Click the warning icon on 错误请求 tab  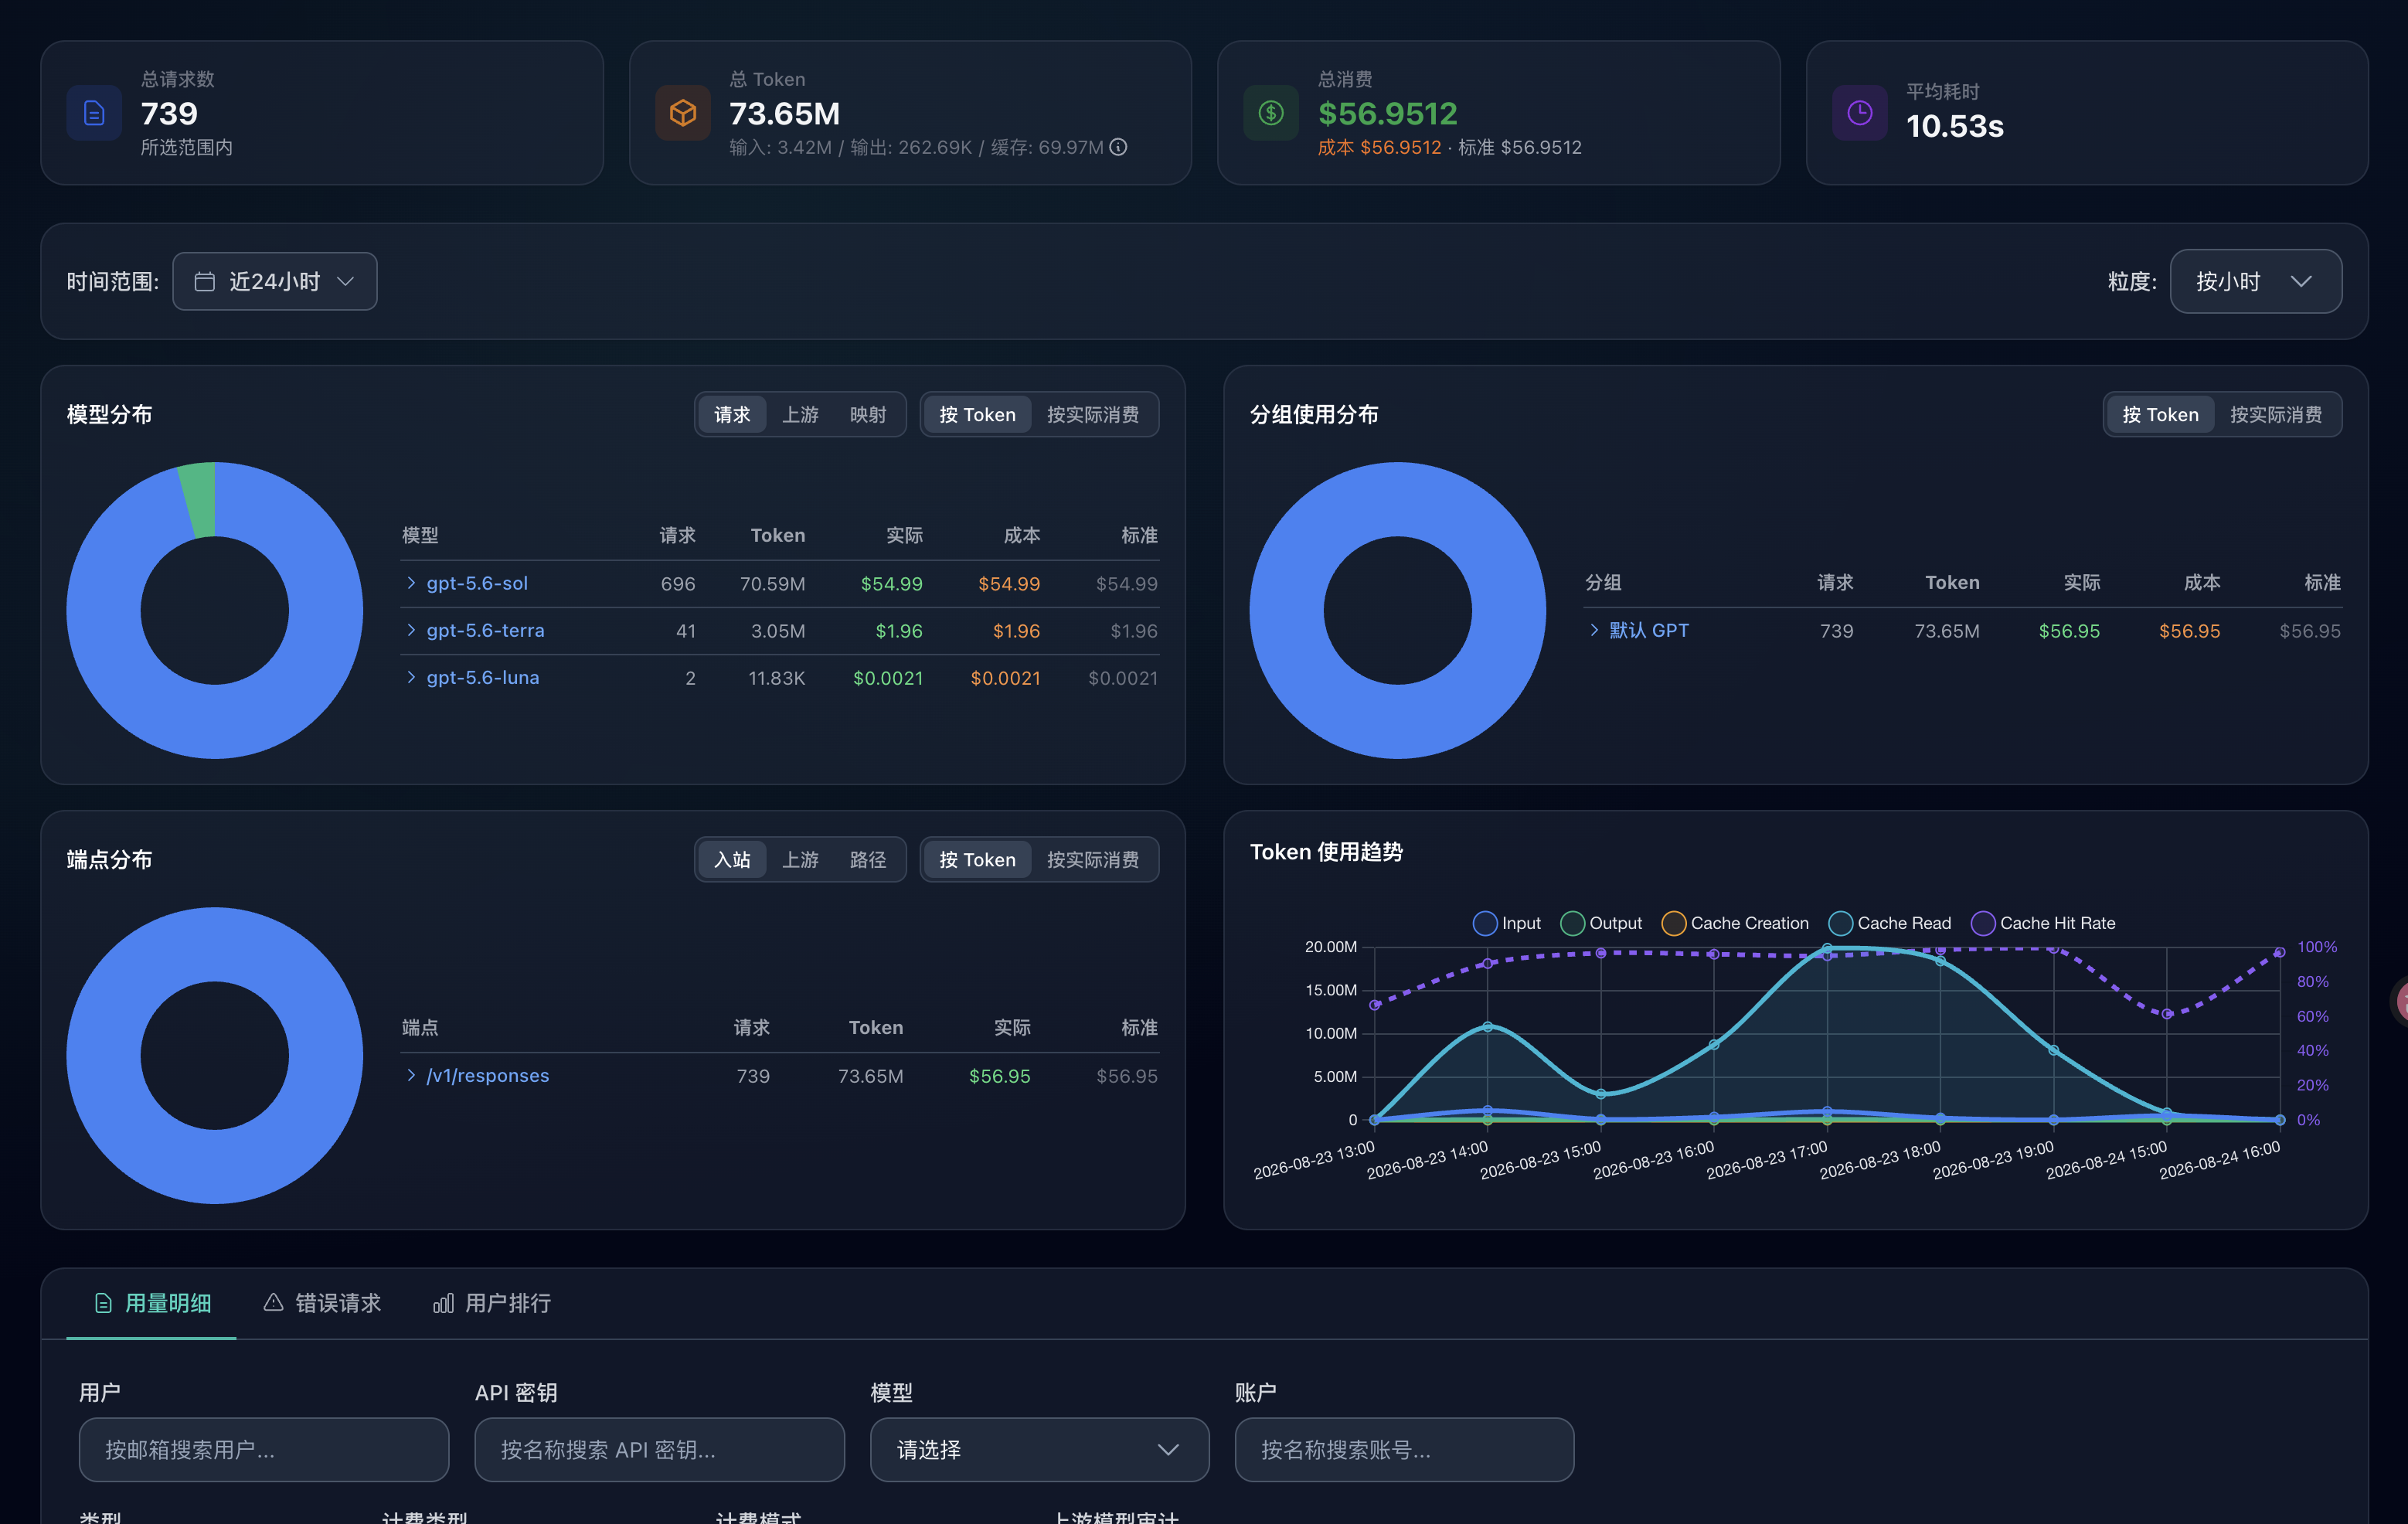click(x=273, y=1302)
